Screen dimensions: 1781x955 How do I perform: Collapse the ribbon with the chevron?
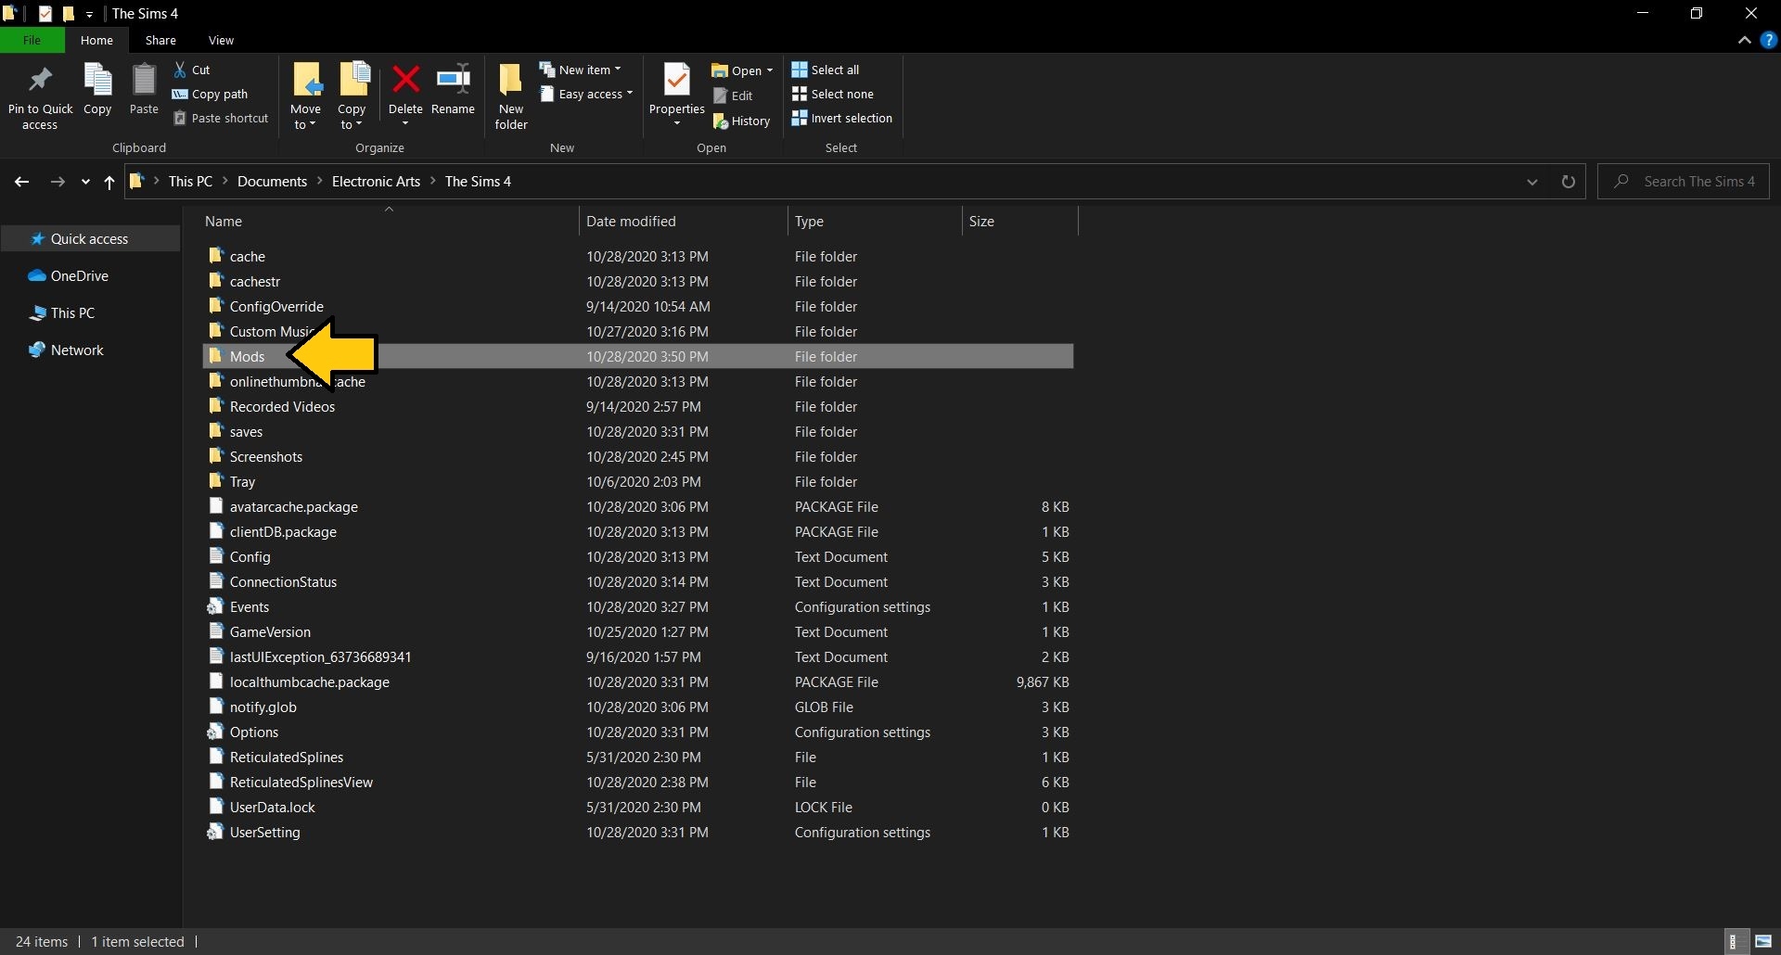click(1744, 40)
